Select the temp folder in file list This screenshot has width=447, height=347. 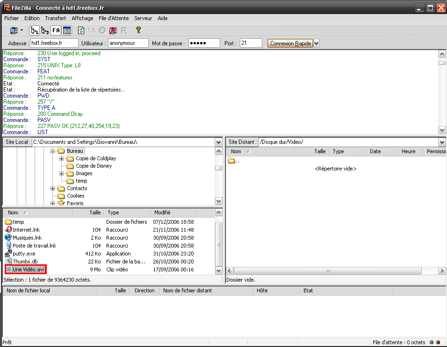pos(18,222)
